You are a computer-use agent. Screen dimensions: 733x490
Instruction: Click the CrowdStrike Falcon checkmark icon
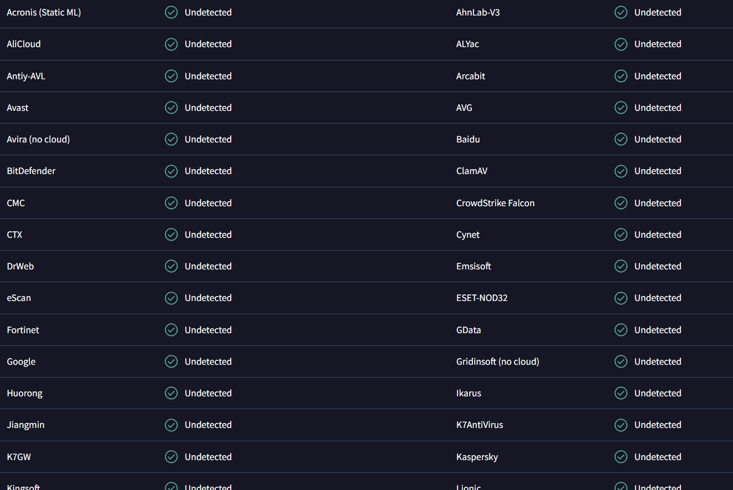[x=621, y=203]
